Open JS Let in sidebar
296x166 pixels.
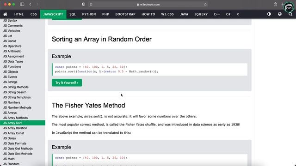[7, 36]
